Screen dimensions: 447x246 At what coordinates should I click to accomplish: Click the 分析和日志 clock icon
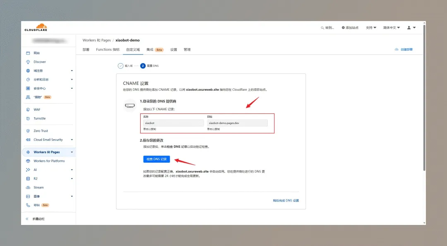click(x=28, y=80)
